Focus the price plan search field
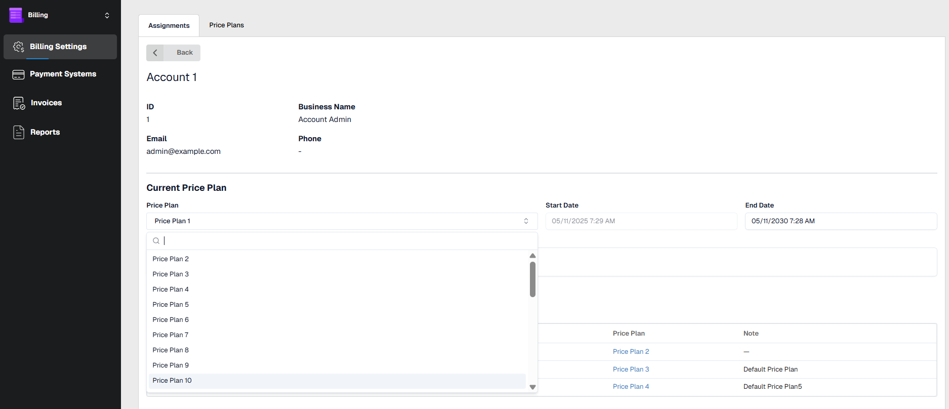Image resolution: width=949 pixels, height=409 pixels. pos(344,241)
